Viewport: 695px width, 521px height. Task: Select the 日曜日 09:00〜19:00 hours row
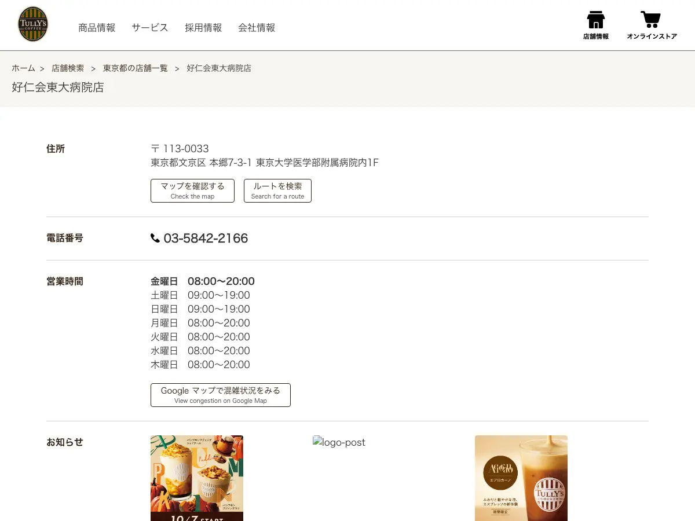[x=200, y=309]
